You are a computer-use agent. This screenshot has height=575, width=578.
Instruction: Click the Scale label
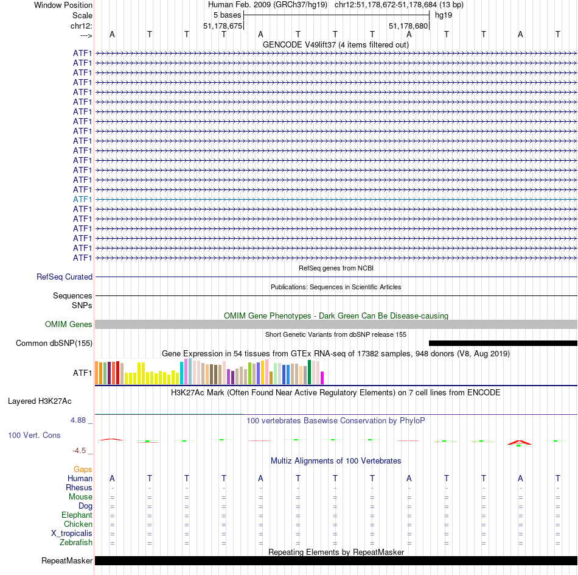(82, 15)
